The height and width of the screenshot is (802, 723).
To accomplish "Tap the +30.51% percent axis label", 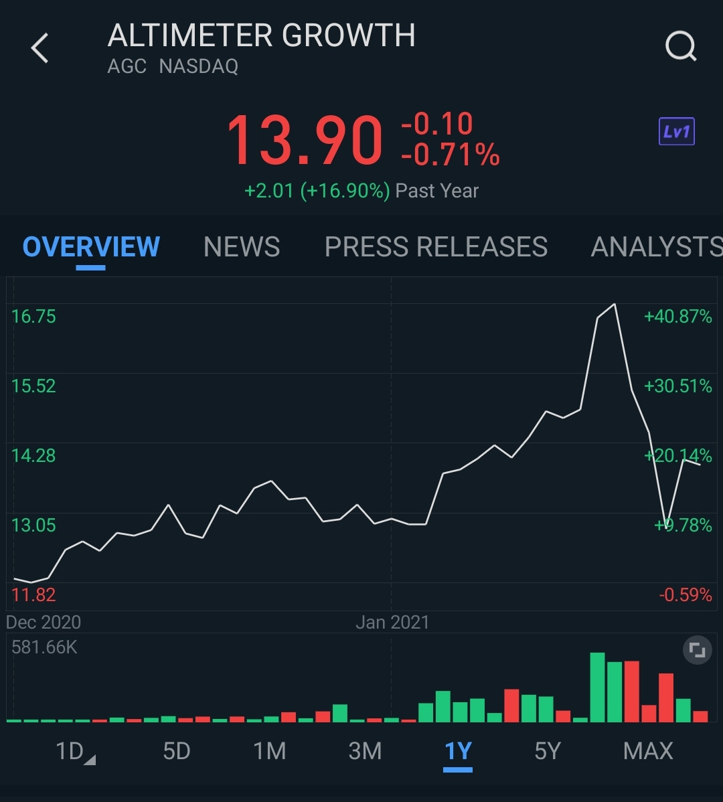I will 678,386.
